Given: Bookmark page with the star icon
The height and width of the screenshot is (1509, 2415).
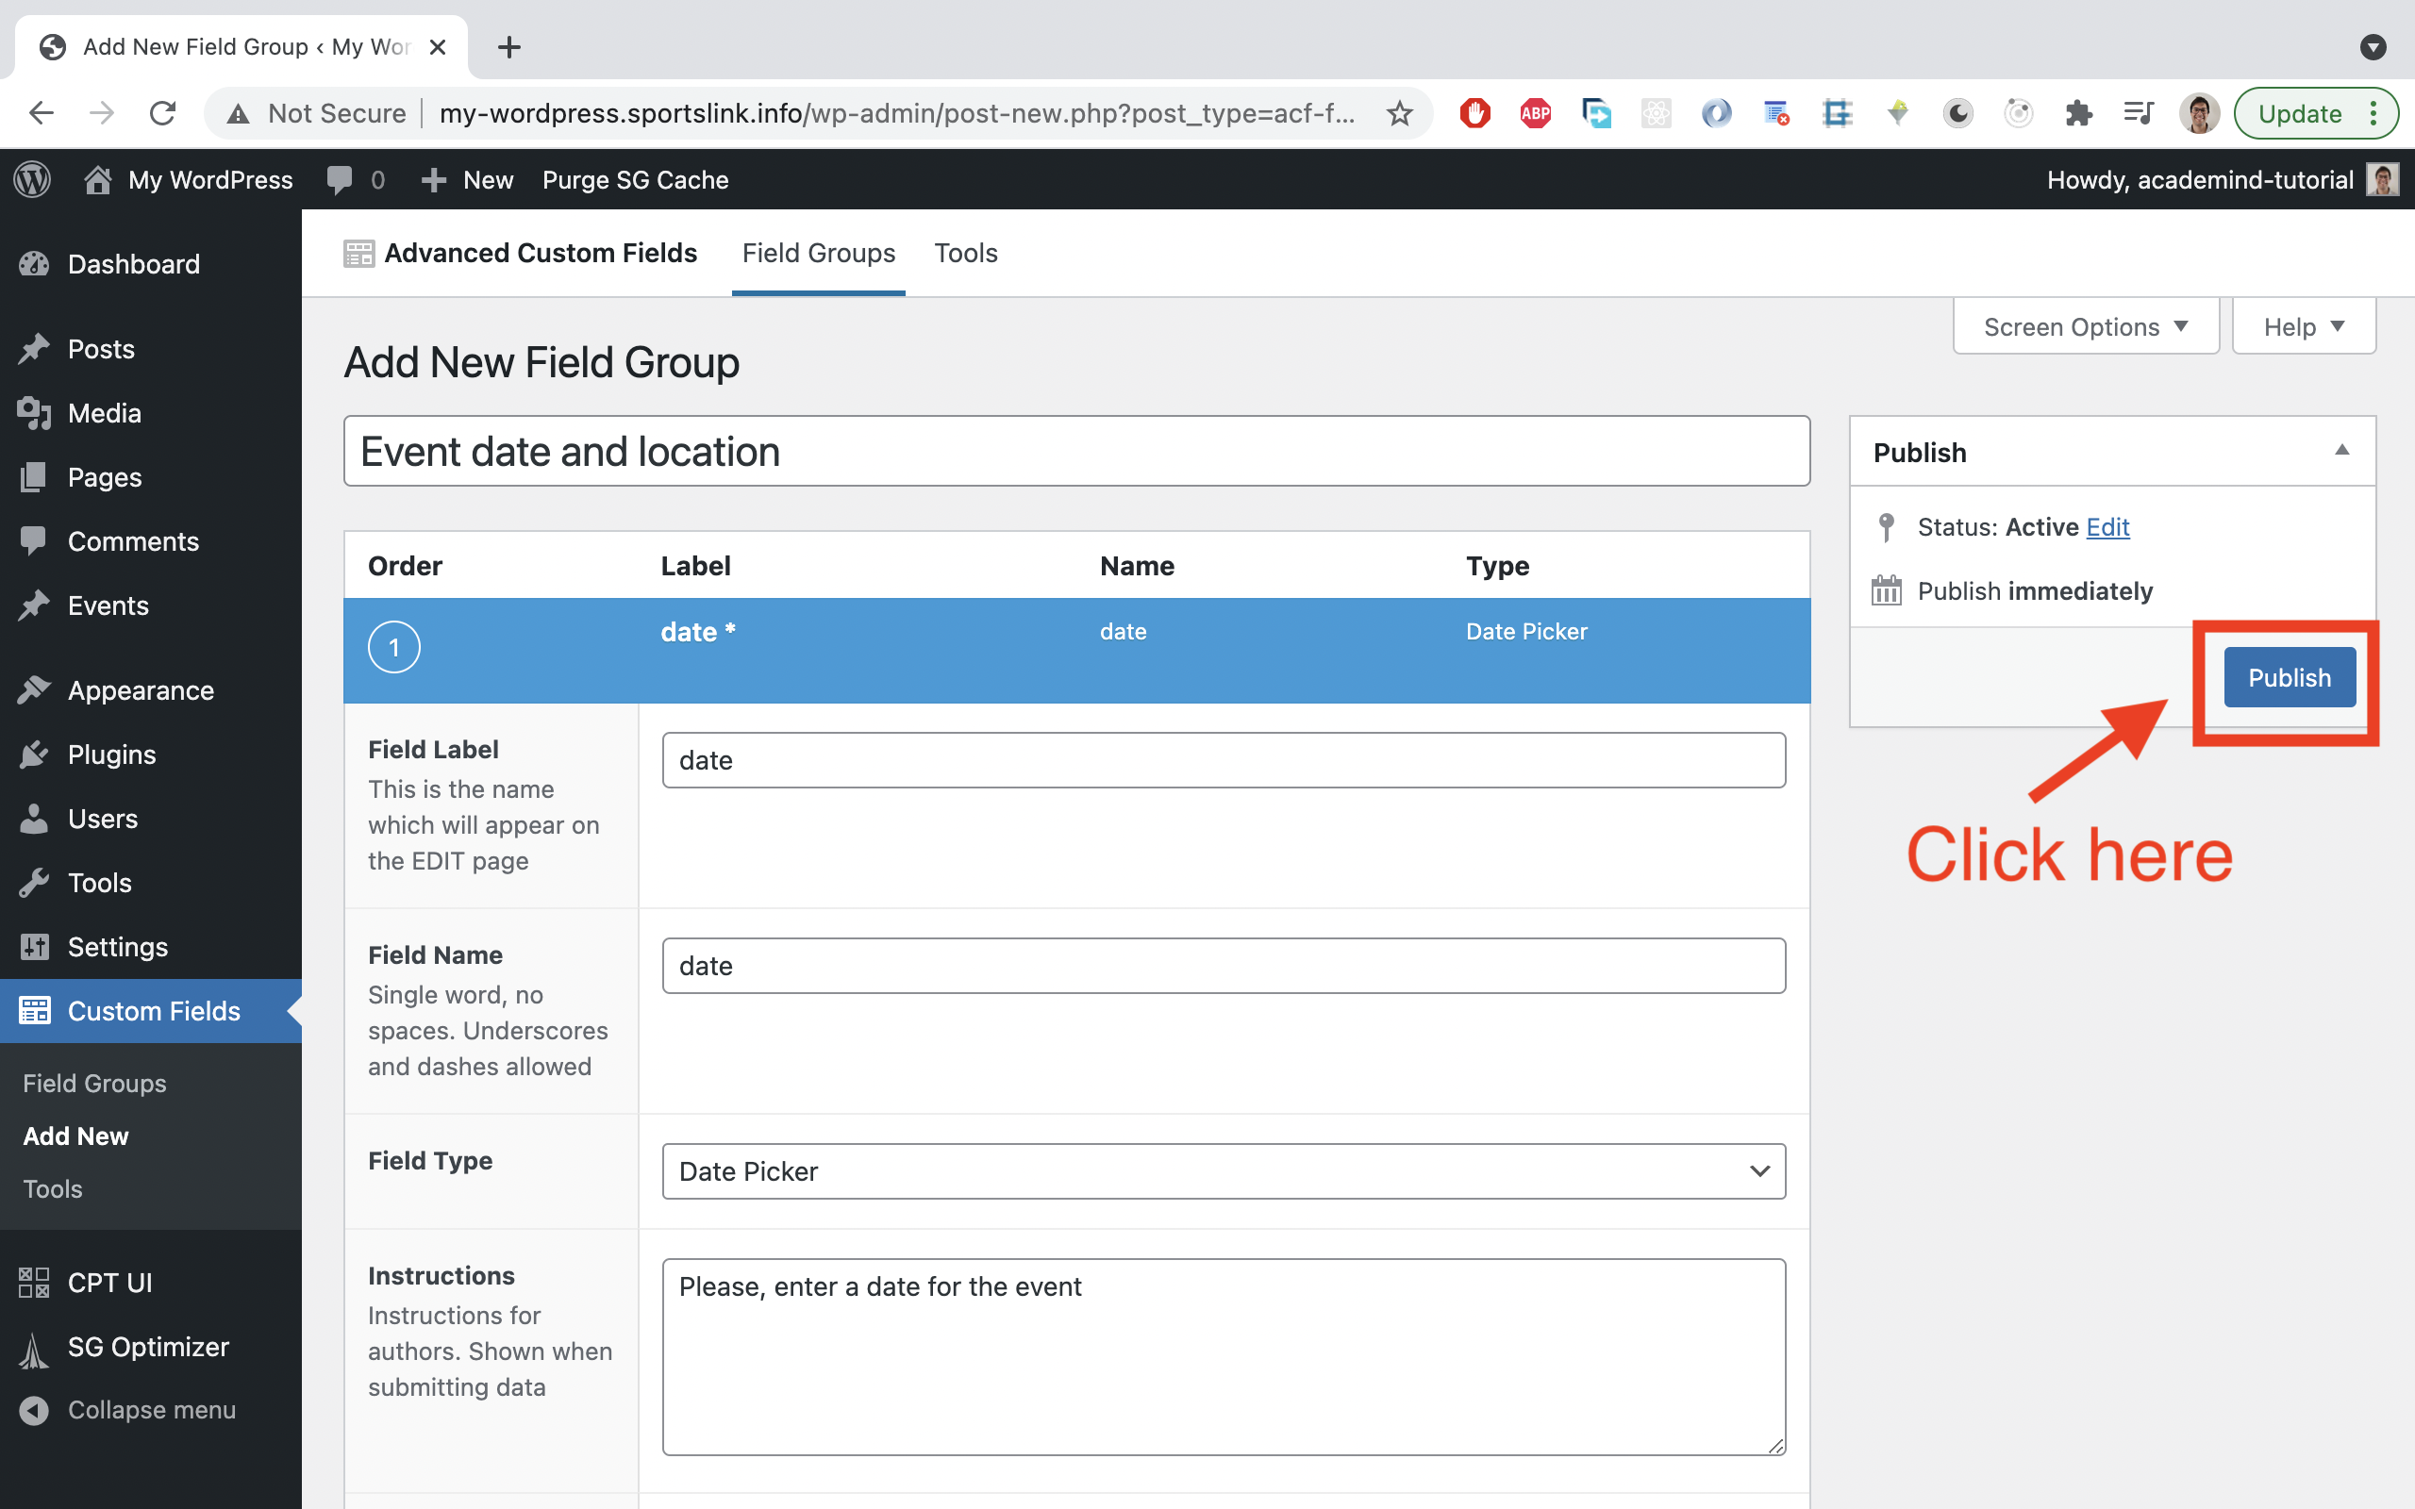Looking at the screenshot, I should pyautogui.click(x=1399, y=113).
